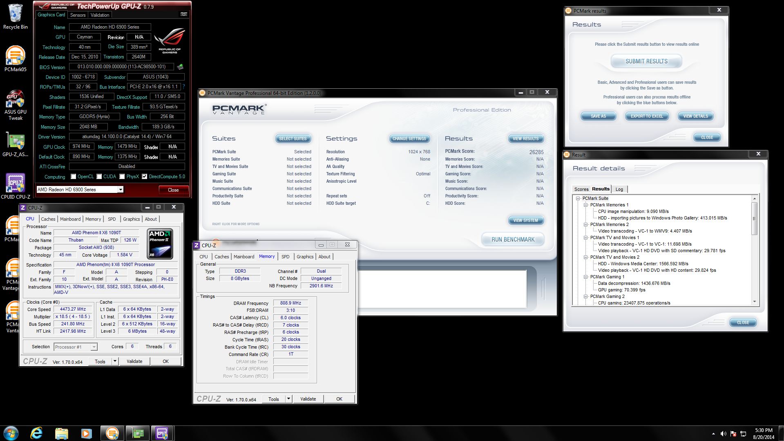Switch to Log tab in Result details
Image resolution: width=784 pixels, height=441 pixels.
point(619,189)
